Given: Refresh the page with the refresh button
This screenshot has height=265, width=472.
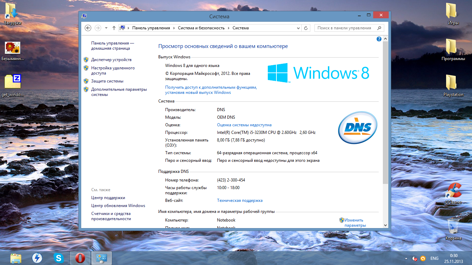Looking at the screenshot, I should coord(306,28).
